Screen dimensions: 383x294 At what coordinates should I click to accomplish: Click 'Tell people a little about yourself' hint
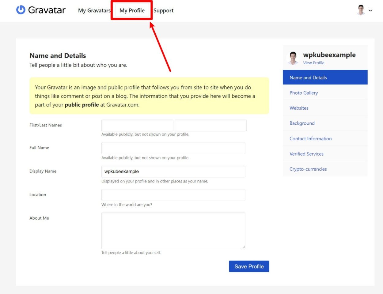coord(131,253)
